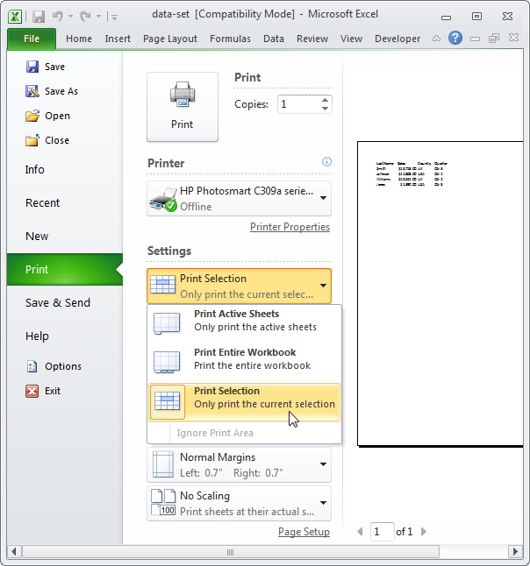530x566 pixels.
Task: Go to previous preview page arrow
Action: coord(360,531)
